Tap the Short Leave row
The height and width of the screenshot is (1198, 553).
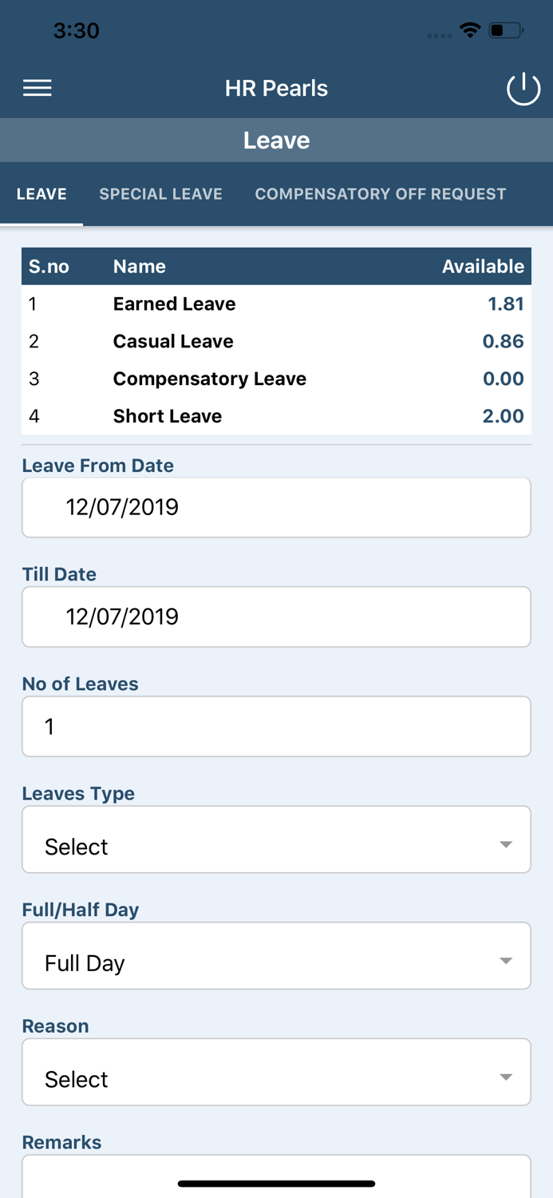276,416
